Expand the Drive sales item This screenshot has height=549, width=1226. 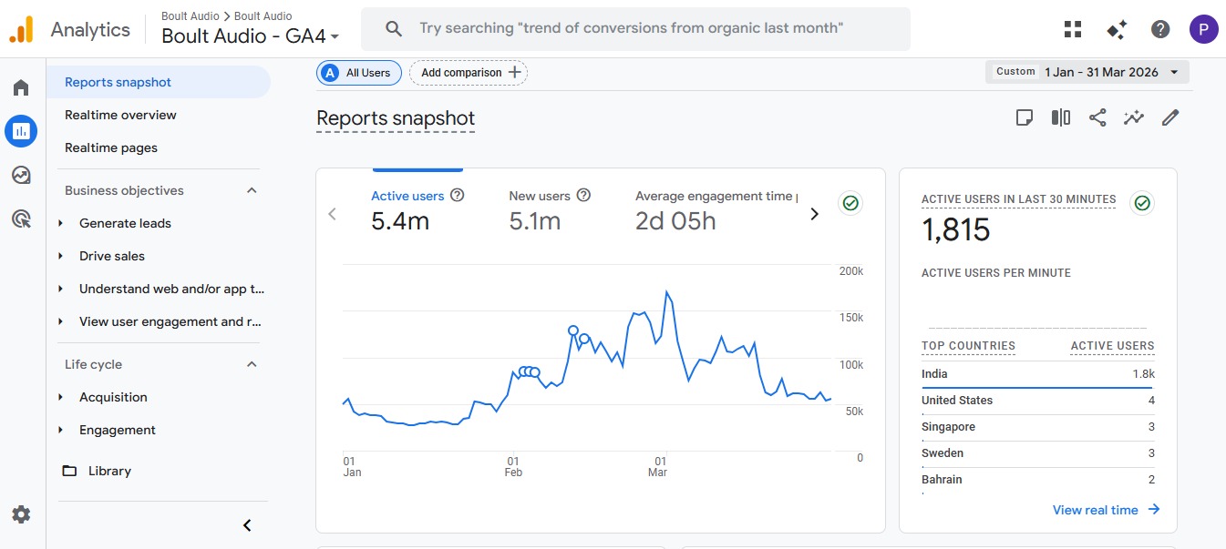point(61,256)
